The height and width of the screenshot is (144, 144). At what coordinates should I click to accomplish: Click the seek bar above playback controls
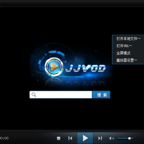pyautogui.click(x=72, y=130)
